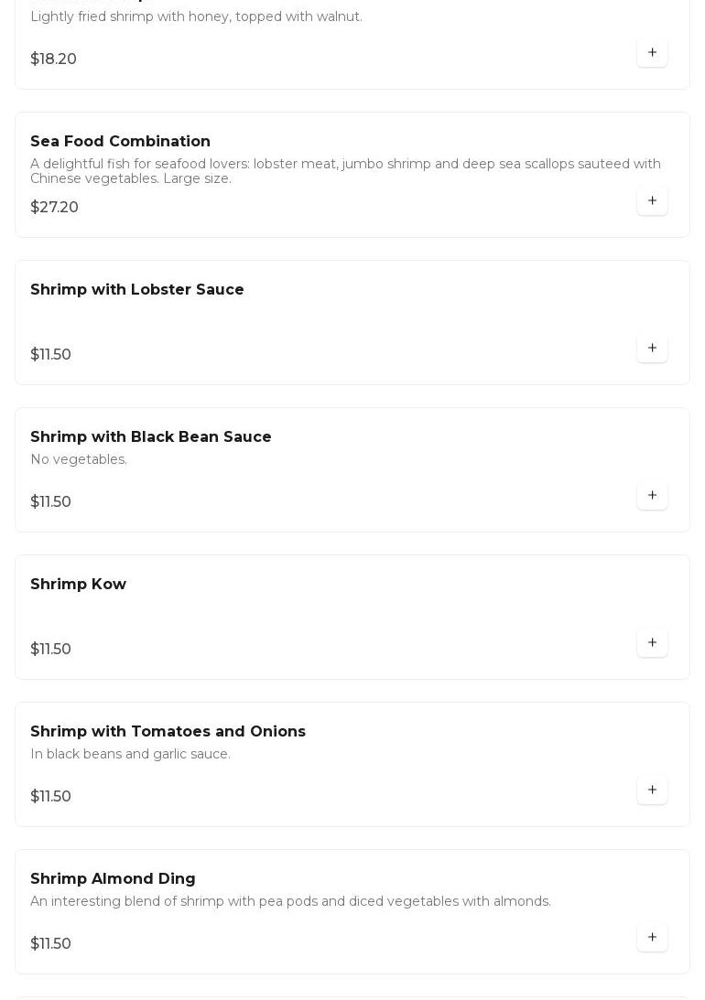Add Shrimp with Black Bean Sauce
This screenshot has width=705, height=1000.
(x=652, y=496)
